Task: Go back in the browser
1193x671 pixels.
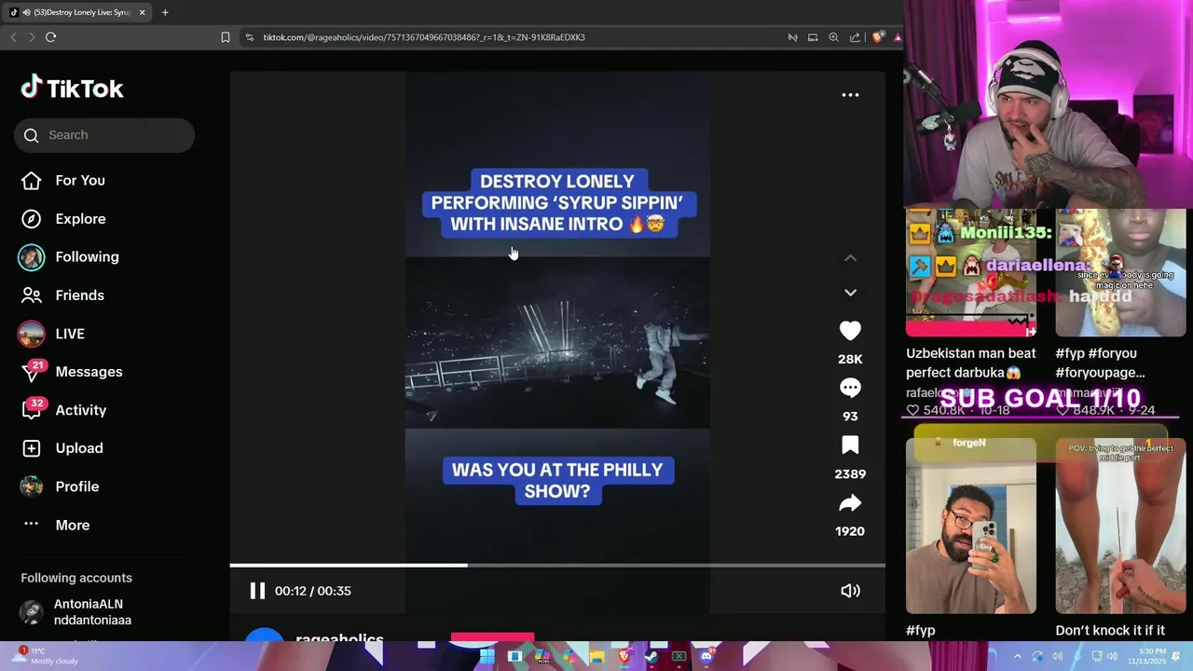Action: [13, 37]
